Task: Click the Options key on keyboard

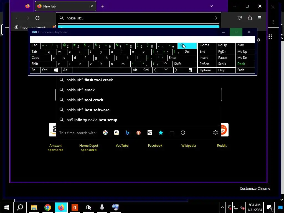Action: (207, 70)
